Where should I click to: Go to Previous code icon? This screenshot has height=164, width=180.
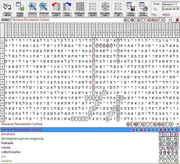[56, 6]
